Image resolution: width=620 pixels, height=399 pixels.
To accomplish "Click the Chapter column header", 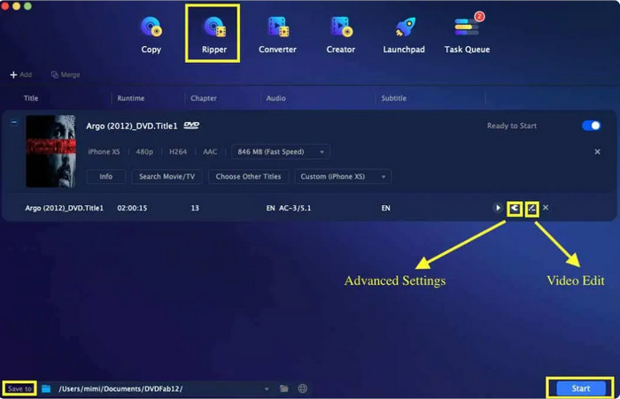I will click(203, 98).
